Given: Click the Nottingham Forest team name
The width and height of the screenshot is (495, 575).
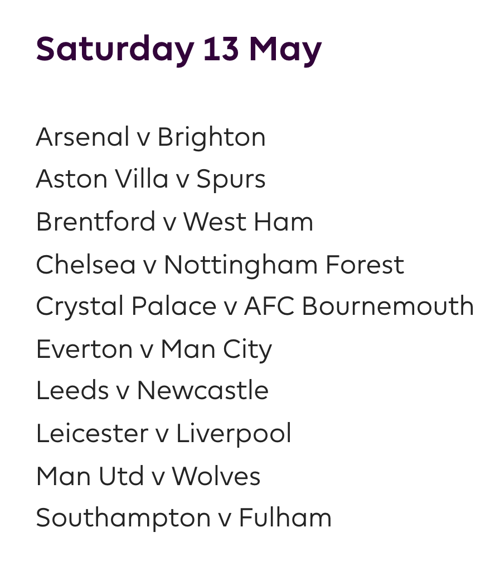Looking at the screenshot, I should pos(283,264).
